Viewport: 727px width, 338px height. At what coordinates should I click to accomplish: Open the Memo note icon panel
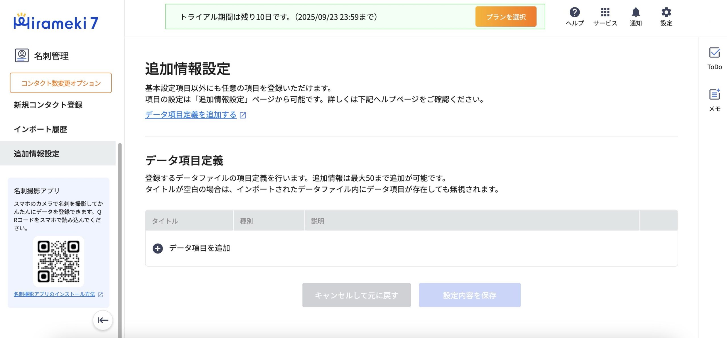pos(714,94)
